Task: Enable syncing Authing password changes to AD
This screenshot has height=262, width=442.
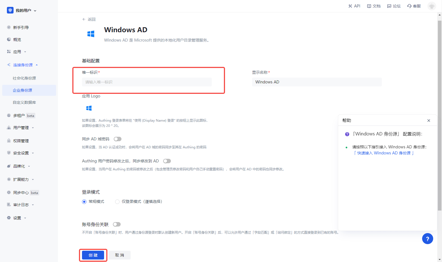Action: [167, 161]
